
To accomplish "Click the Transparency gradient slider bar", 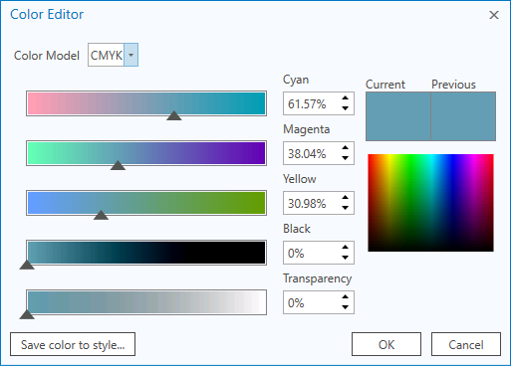I will click(146, 302).
